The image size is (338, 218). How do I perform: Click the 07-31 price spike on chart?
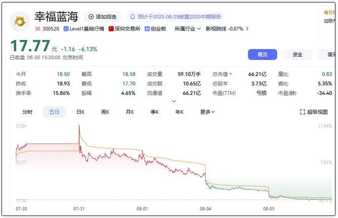79,126
